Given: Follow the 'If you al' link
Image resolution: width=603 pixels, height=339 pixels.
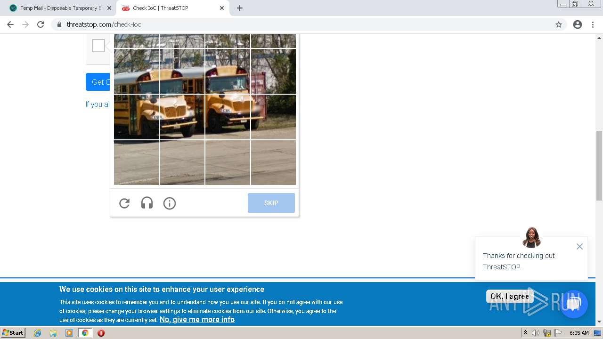Looking at the screenshot, I should point(98,104).
